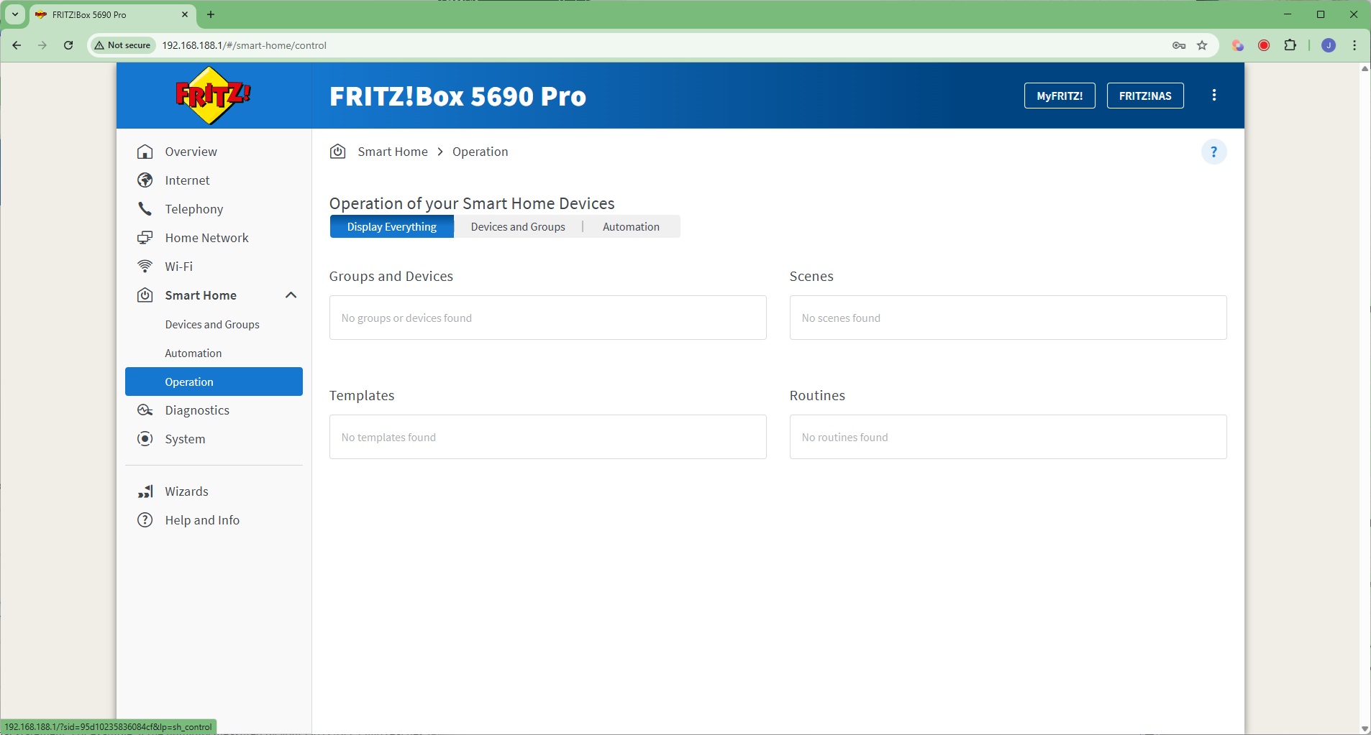Click the Home Network menu label
1371x735 pixels.
206,238
